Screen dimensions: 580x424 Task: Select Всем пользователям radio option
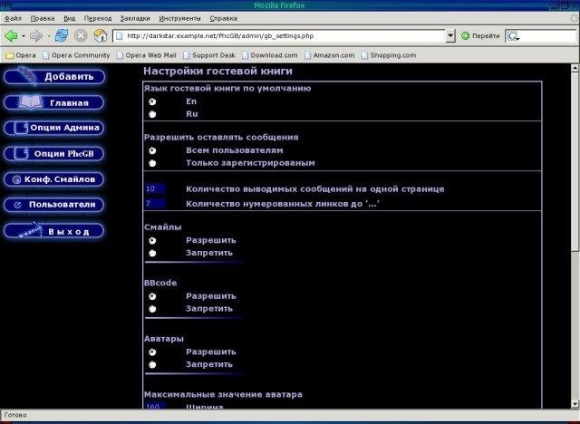[152, 150]
